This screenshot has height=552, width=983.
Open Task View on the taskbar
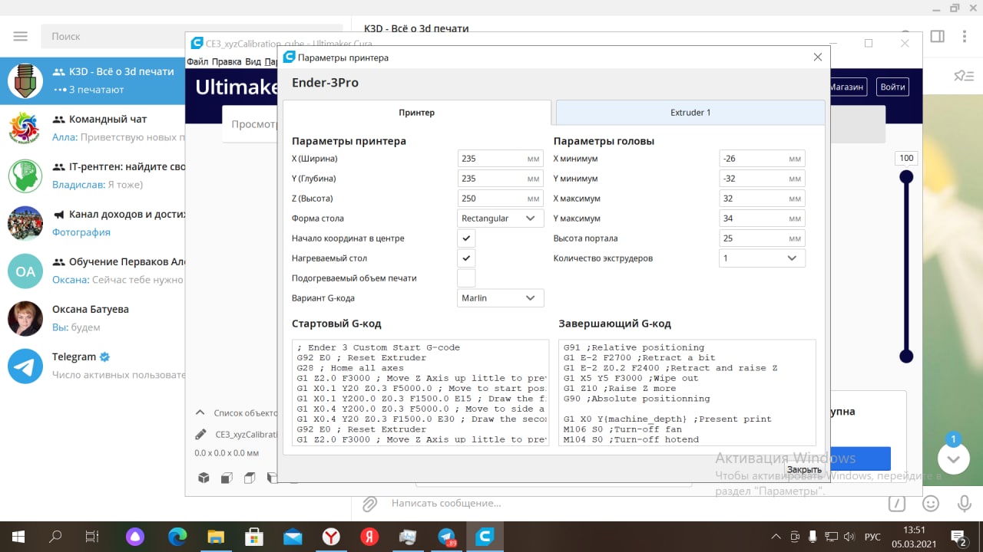point(92,537)
